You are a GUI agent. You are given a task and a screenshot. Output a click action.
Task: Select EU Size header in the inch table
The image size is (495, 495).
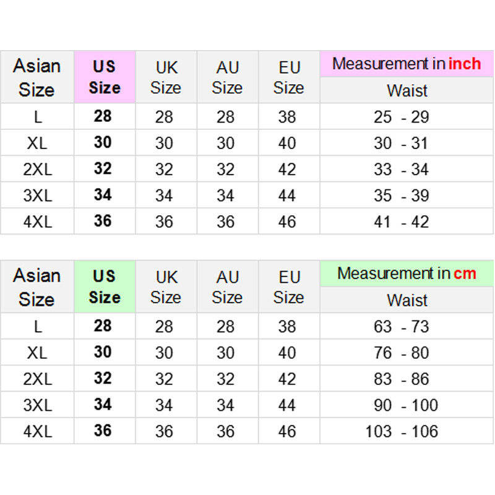click(x=288, y=77)
